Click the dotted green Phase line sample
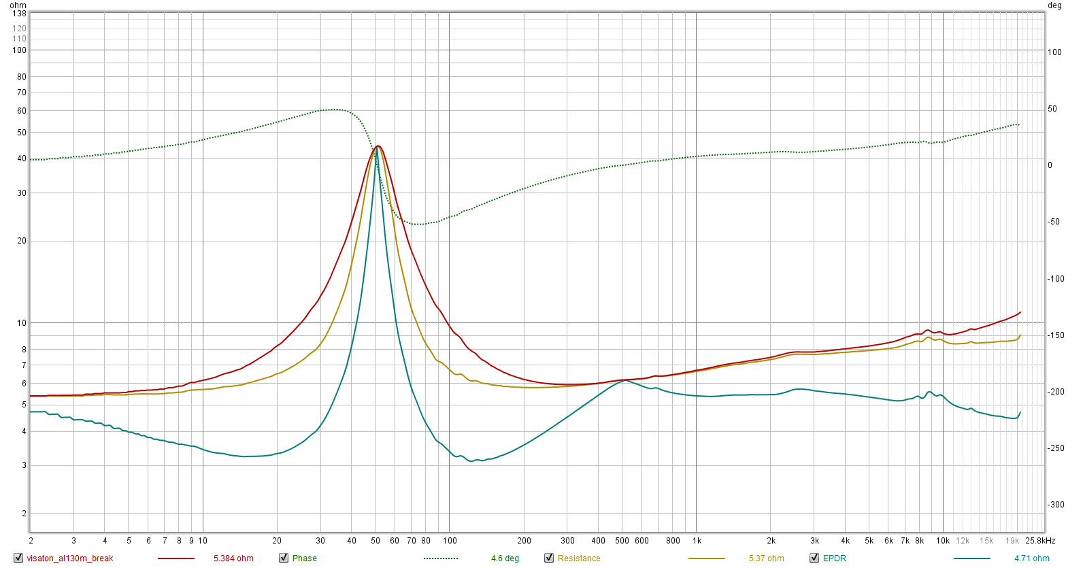This screenshot has height=568, width=1083. 441,558
